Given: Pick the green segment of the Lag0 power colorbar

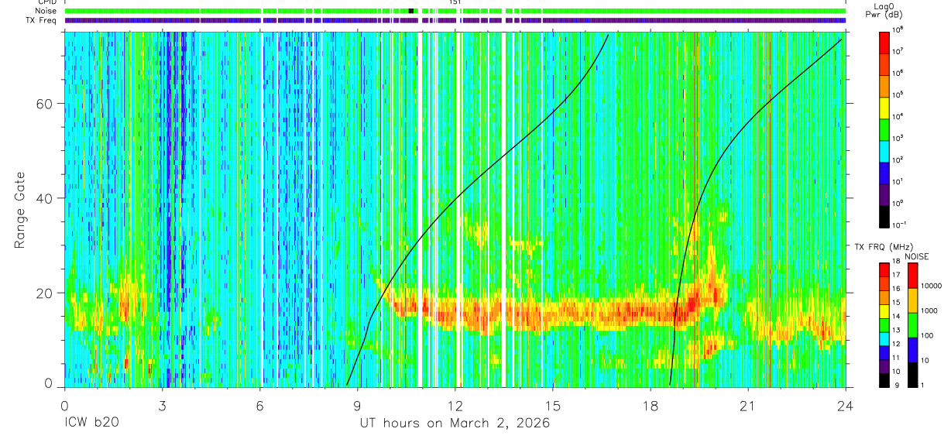Looking at the screenshot, I should [x=884, y=129].
